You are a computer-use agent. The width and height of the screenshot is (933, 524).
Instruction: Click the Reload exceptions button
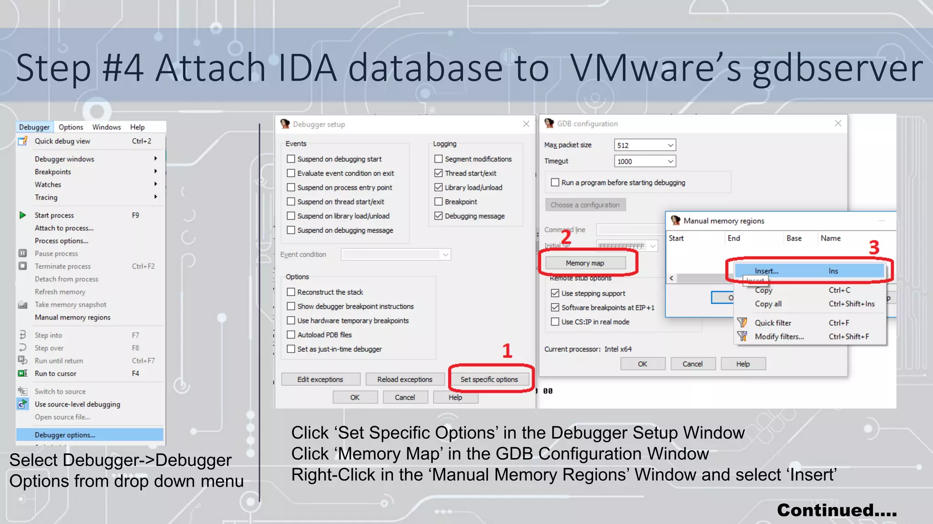coord(405,379)
